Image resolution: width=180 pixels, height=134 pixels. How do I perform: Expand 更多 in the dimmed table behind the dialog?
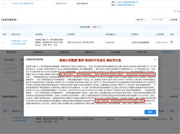pyautogui.click(x=56, y=122)
